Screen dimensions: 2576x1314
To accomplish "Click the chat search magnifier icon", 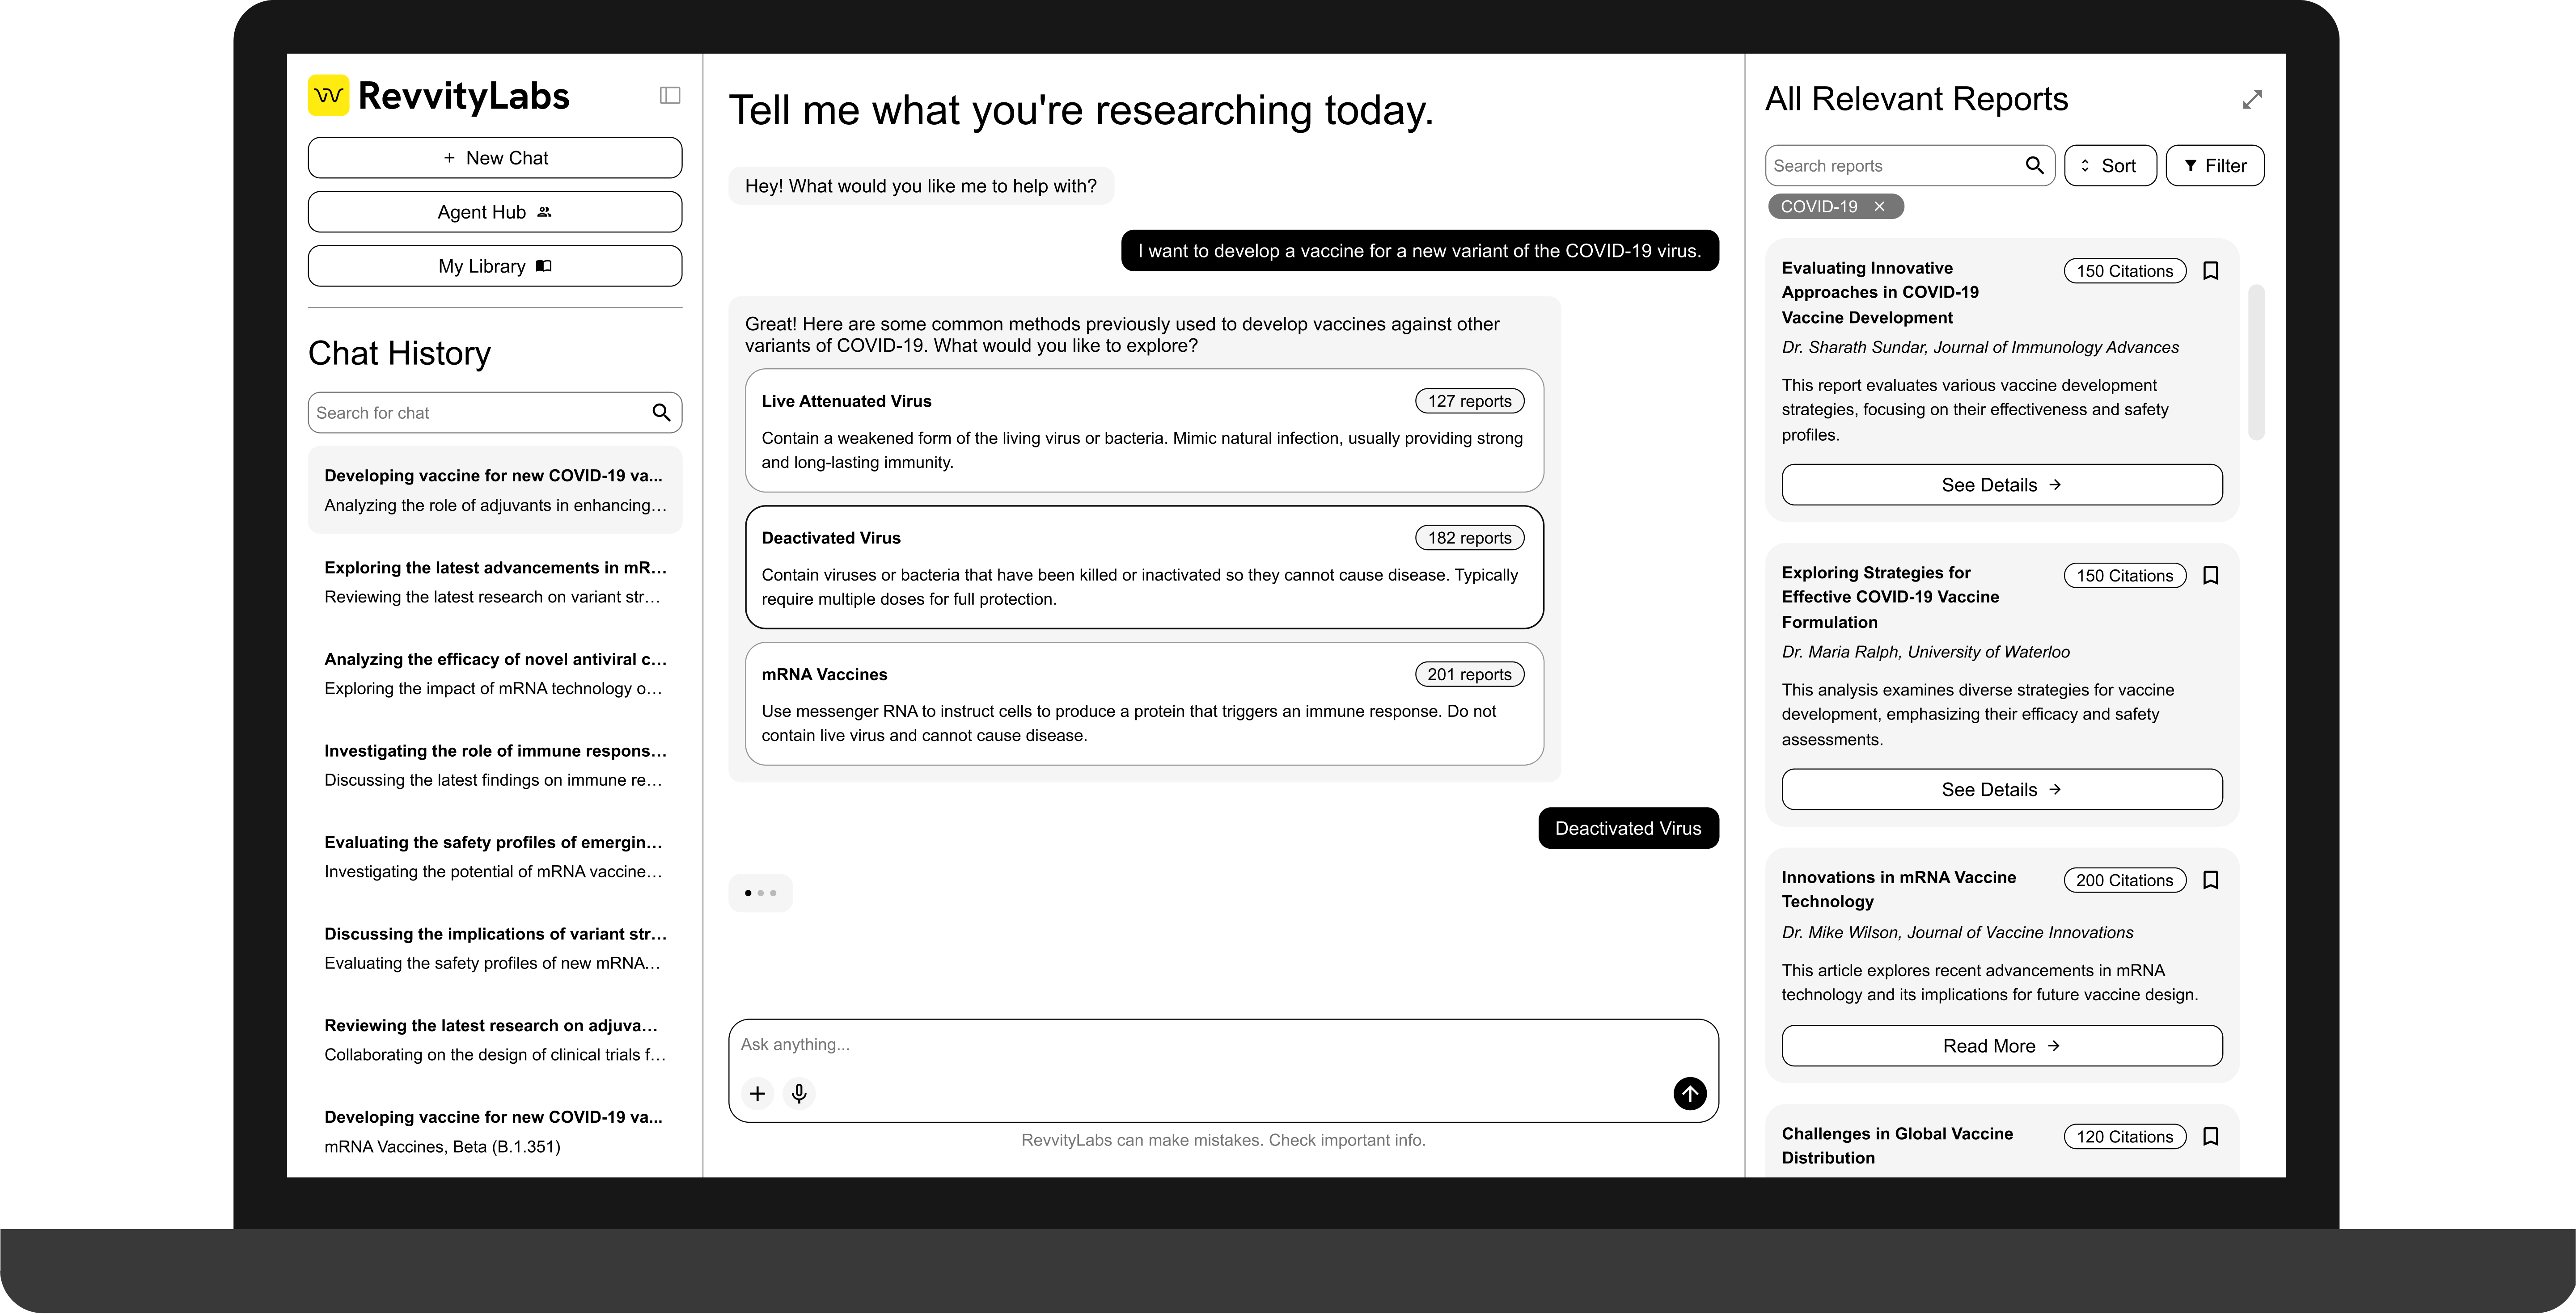I will tap(661, 413).
